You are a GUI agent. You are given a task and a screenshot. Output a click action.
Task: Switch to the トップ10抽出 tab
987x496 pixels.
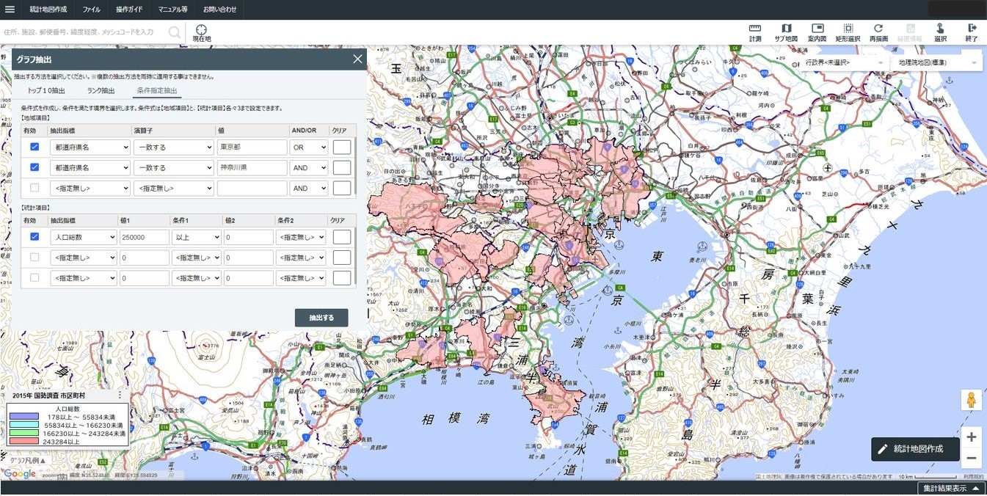coord(46,90)
